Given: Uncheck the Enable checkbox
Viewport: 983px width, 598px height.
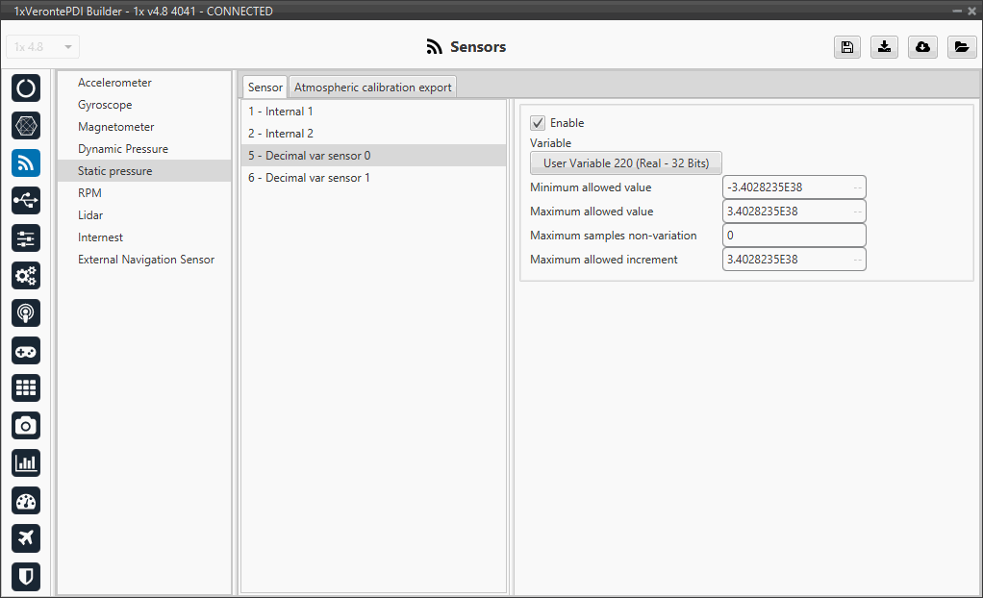Looking at the screenshot, I should [x=538, y=123].
